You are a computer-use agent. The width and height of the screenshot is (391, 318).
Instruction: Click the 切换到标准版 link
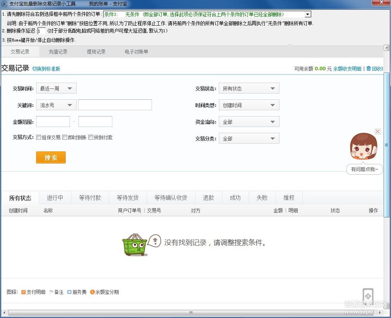pos(46,69)
